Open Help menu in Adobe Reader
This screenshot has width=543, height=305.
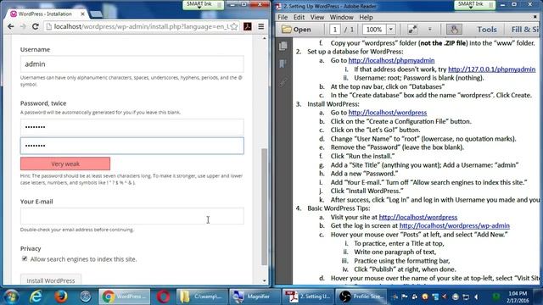pyautogui.click(x=366, y=17)
